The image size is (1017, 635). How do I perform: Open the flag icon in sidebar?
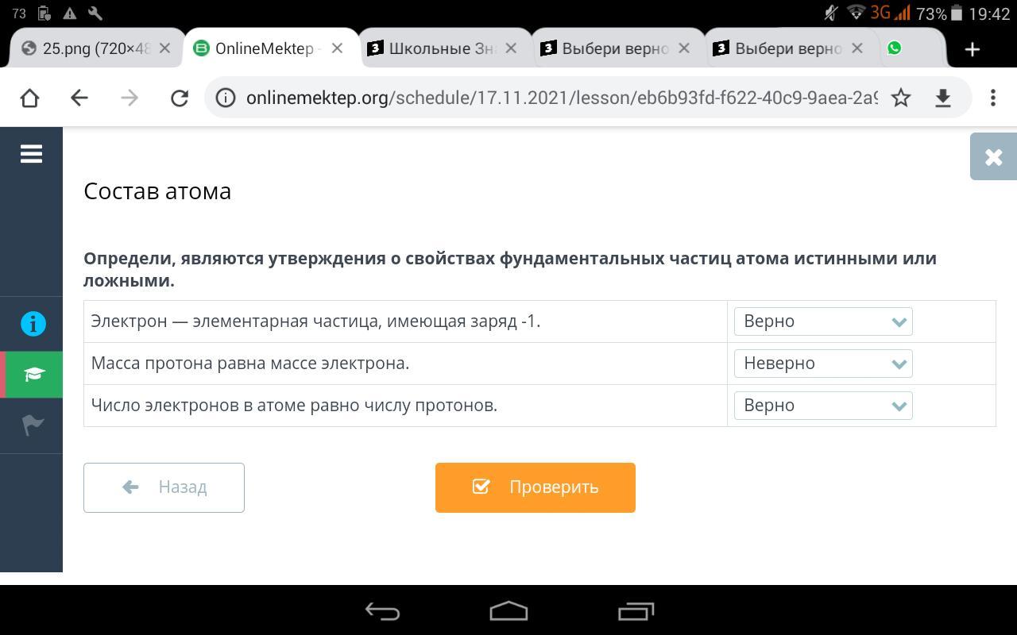pyautogui.click(x=33, y=425)
